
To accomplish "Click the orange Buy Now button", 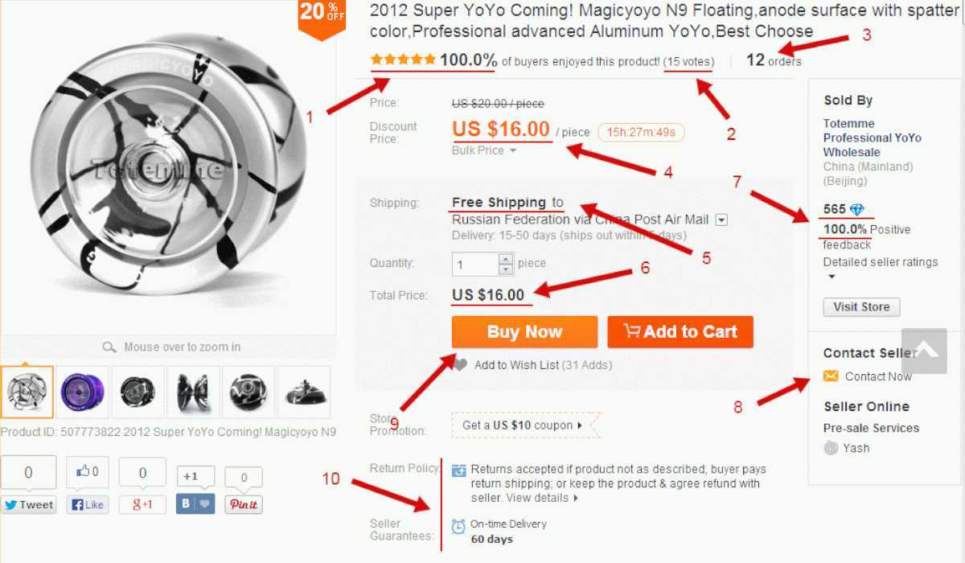I will click(x=524, y=332).
